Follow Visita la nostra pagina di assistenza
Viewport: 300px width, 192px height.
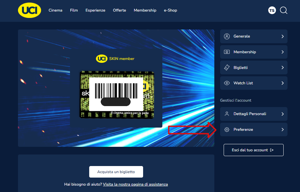click(135, 184)
